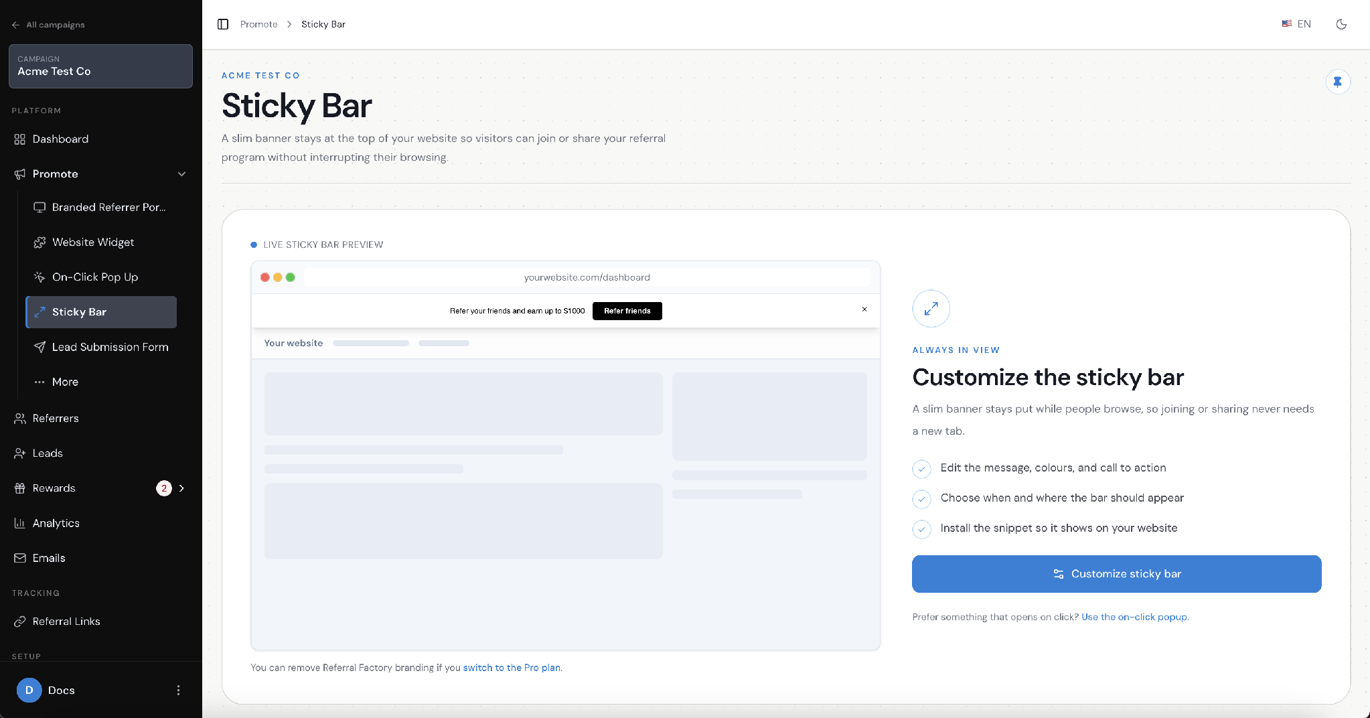
Task: Click the blue pin icon
Action: click(1338, 82)
